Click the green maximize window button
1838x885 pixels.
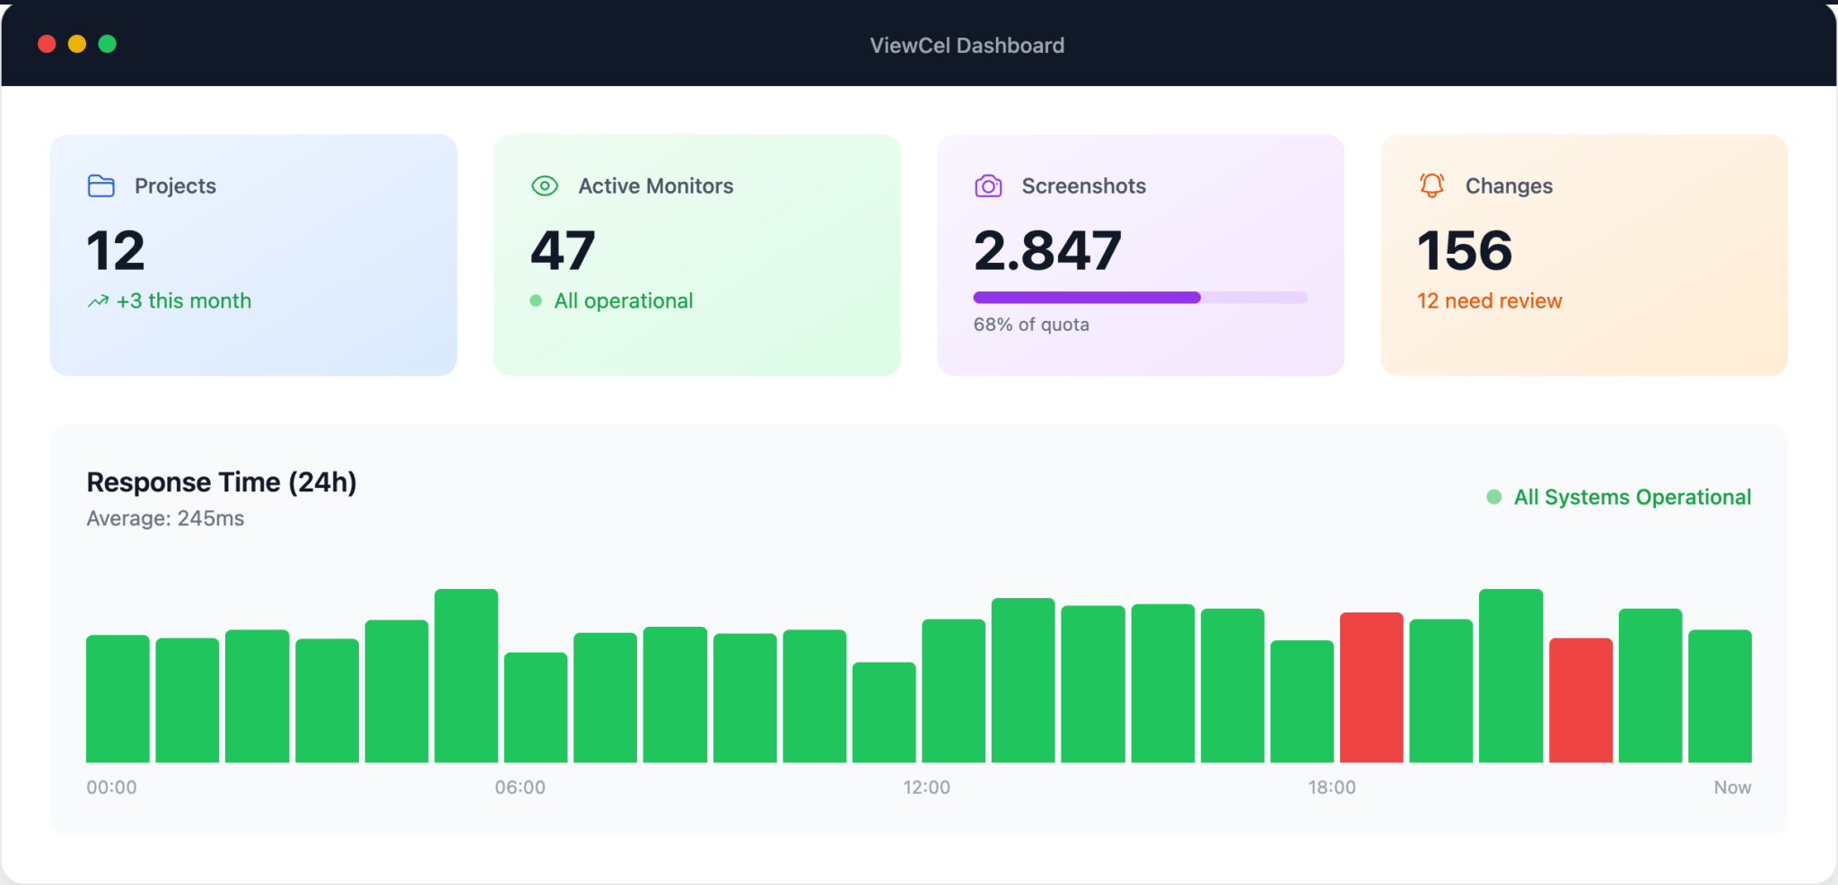[108, 44]
